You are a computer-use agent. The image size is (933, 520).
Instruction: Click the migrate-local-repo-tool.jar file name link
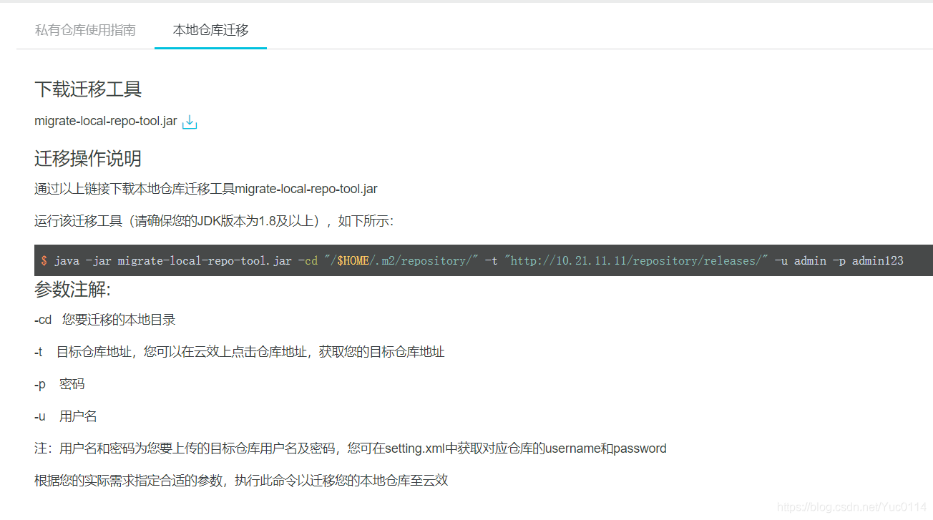click(x=106, y=122)
